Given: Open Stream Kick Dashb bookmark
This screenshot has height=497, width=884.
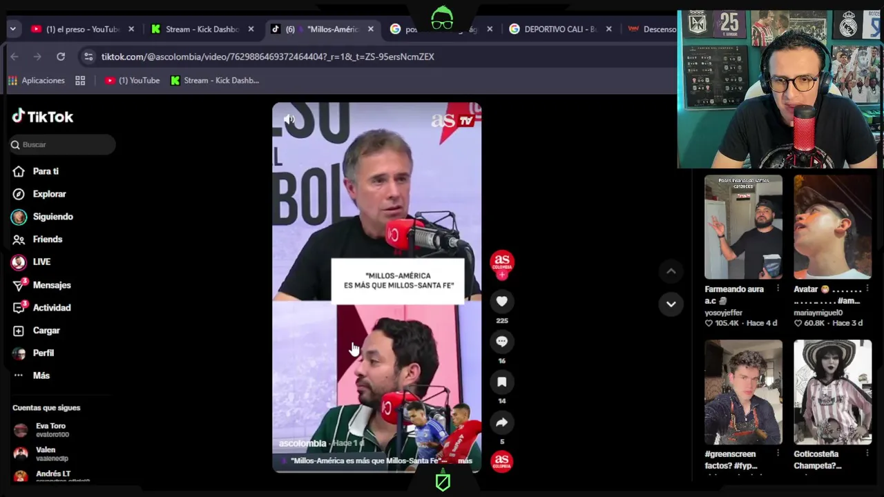Looking at the screenshot, I should 215,81.
